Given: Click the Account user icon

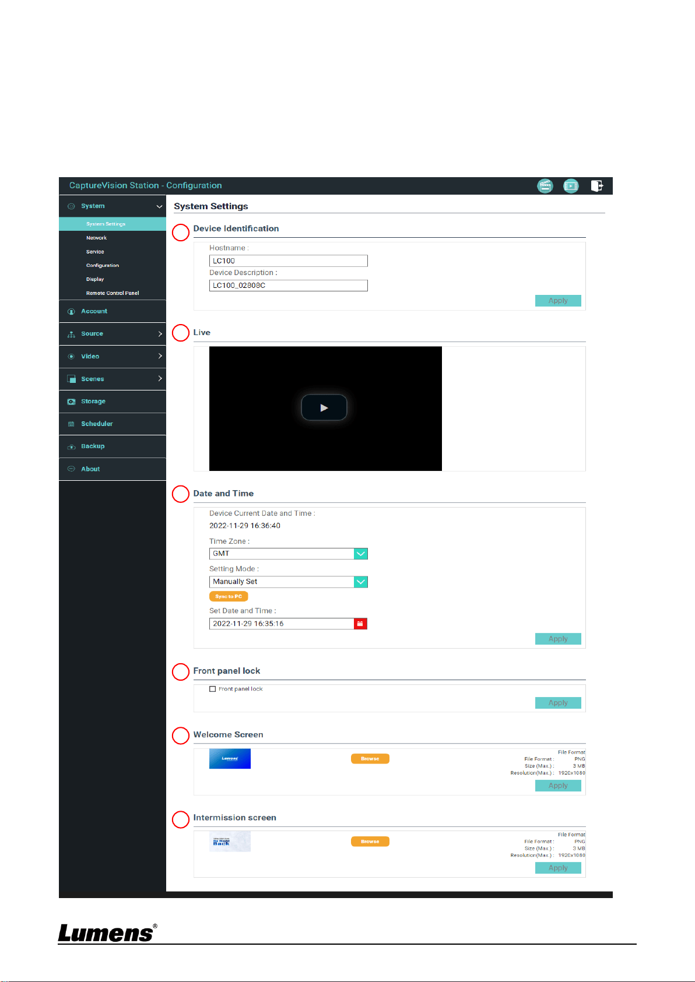Looking at the screenshot, I should click(x=71, y=312).
